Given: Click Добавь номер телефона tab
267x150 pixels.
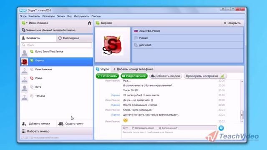Looking at the screenshot, I should point(133,69).
